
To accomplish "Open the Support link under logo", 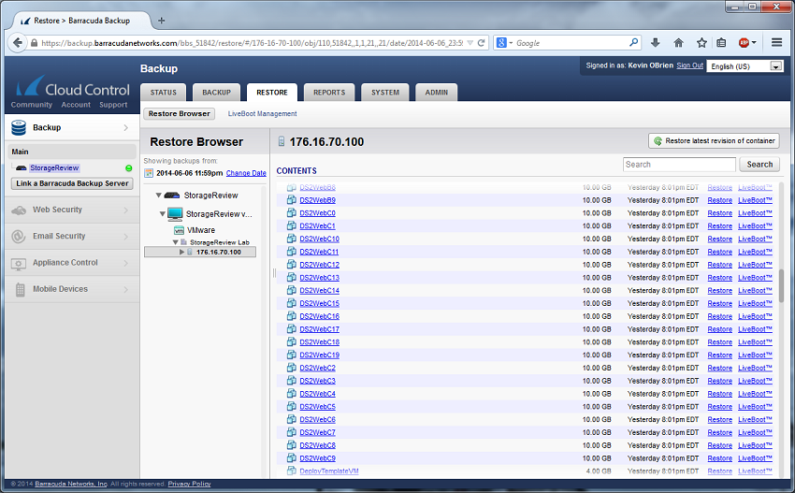I will 113,105.
